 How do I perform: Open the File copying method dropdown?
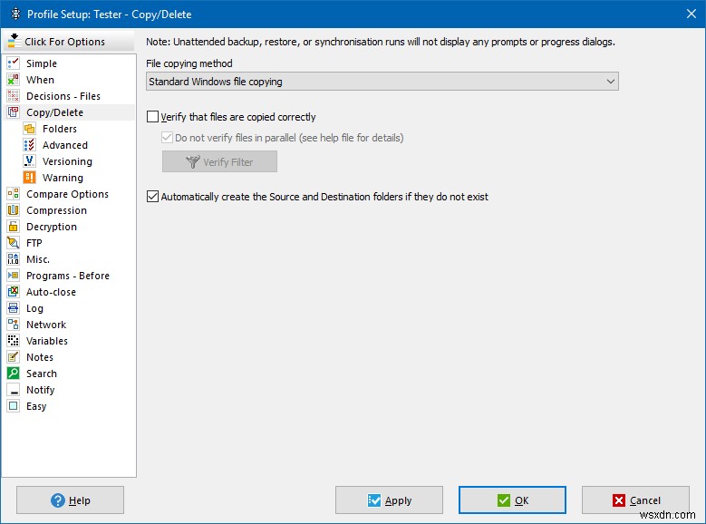(x=382, y=82)
